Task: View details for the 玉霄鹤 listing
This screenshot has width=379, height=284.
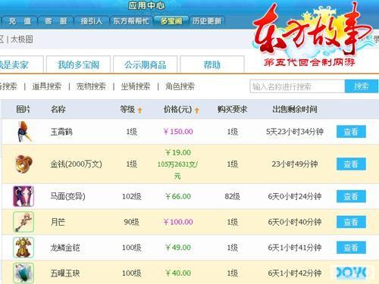Action: pyautogui.click(x=351, y=132)
